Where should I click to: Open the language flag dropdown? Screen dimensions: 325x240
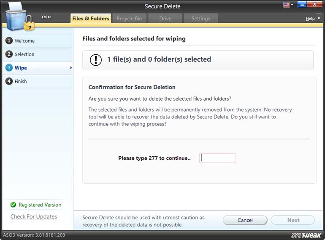(x=292, y=5)
